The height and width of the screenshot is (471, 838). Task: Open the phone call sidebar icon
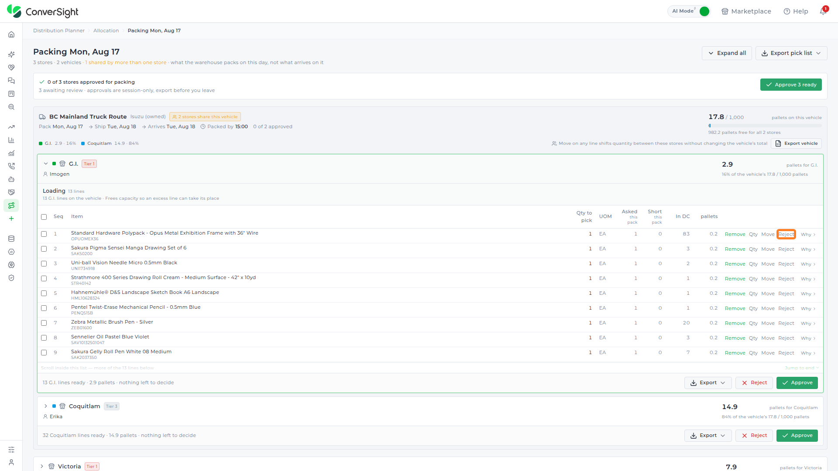(x=11, y=166)
